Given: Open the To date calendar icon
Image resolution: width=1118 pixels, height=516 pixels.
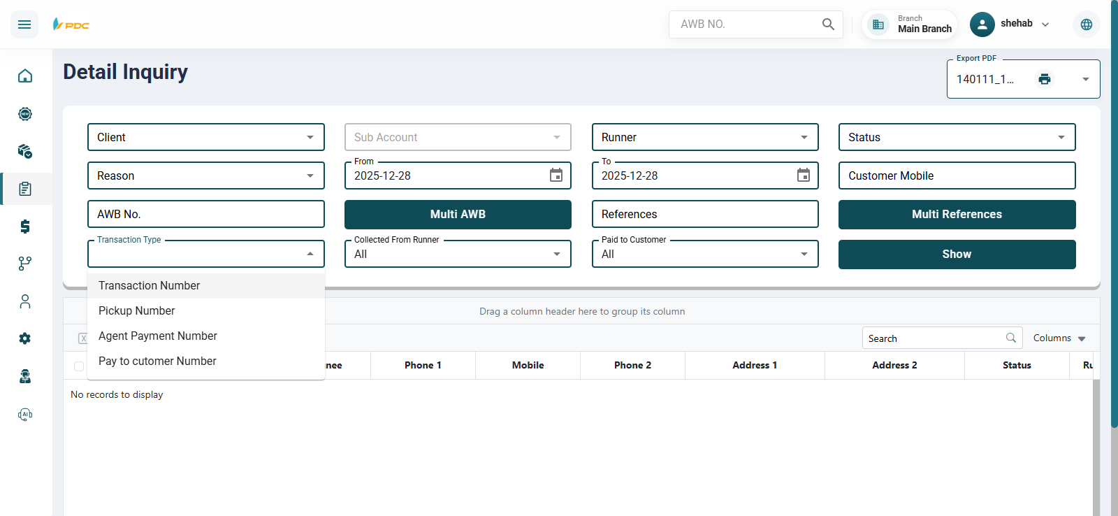Looking at the screenshot, I should pos(803,175).
